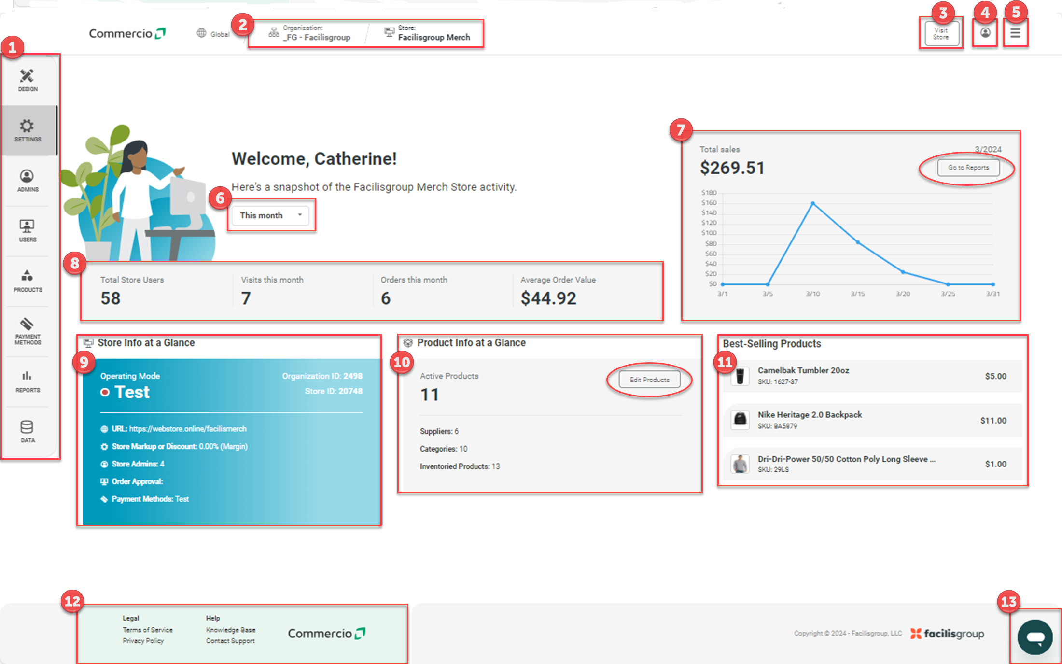Click the Test operating mode label
1062x664 pixels.
click(x=132, y=392)
